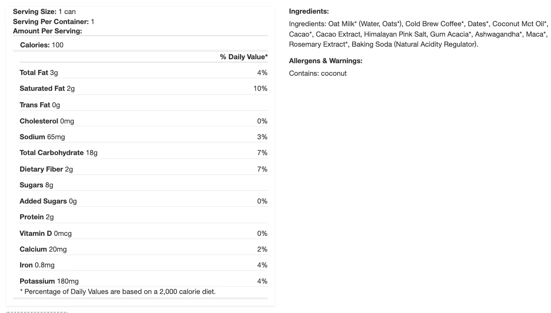
Task: Select the Iron 0.8mg row
Action: point(37,265)
